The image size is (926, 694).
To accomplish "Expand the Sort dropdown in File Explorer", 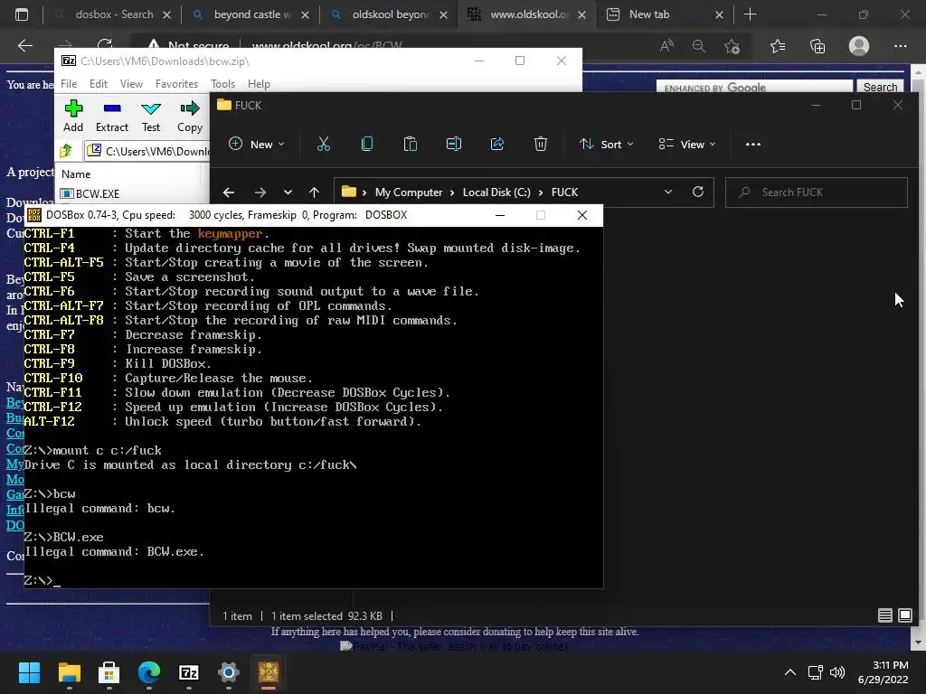I will point(607,144).
